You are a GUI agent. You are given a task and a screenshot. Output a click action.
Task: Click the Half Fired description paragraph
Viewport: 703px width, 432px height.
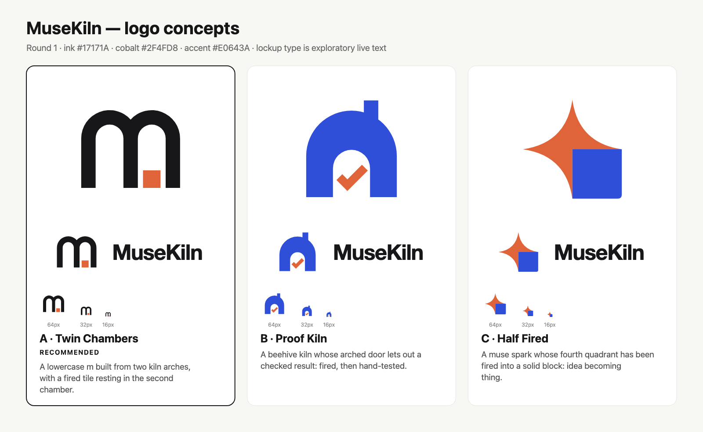[568, 366]
